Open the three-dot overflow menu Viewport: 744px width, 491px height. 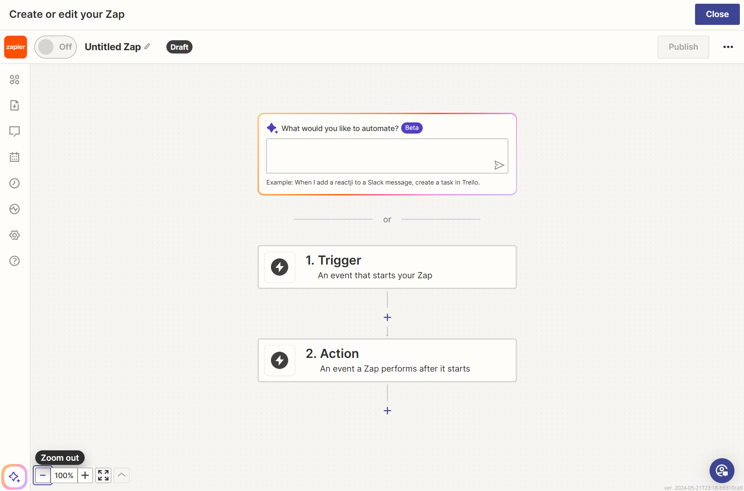728,47
